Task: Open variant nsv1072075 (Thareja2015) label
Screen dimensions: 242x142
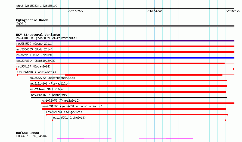Action: pos(60,101)
